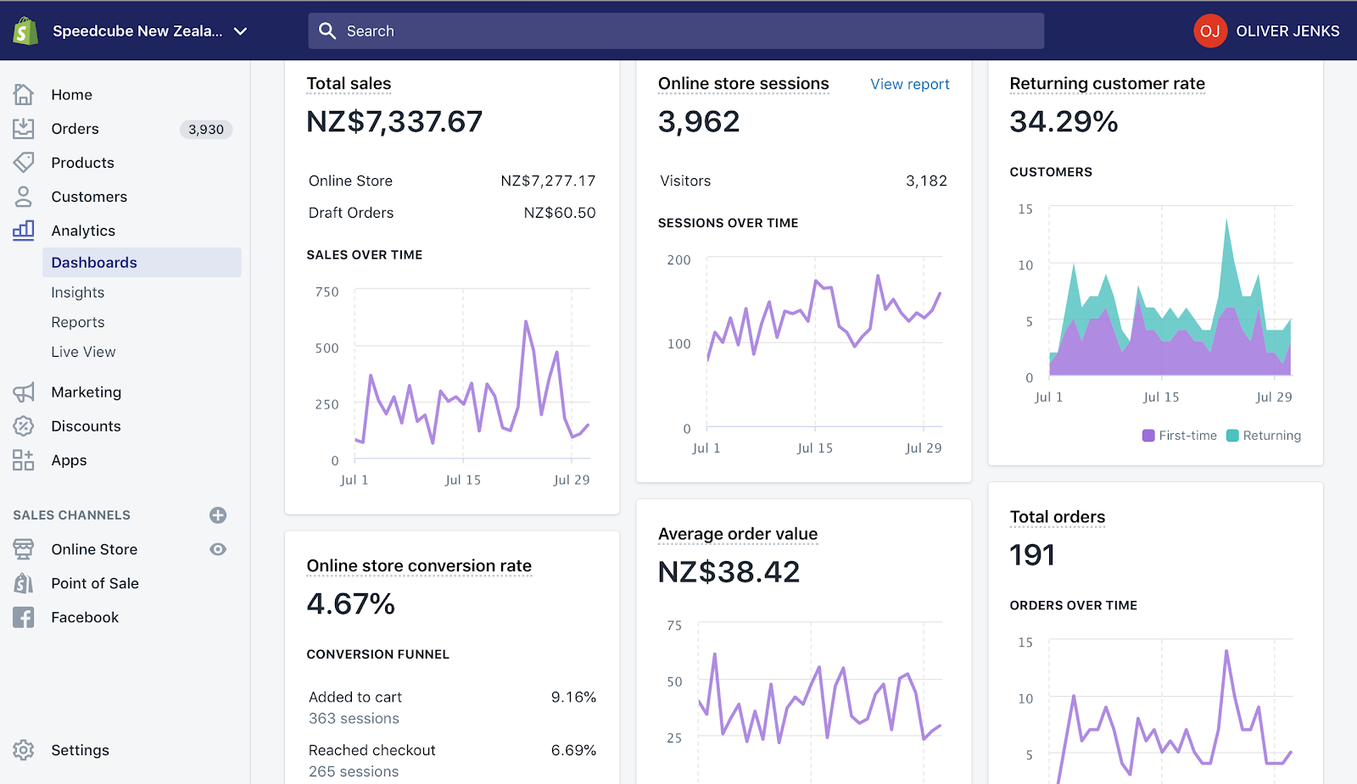Screen dimensions: 1357x784
Task: Click the Settings gear icon
Action: click(24, 750)
